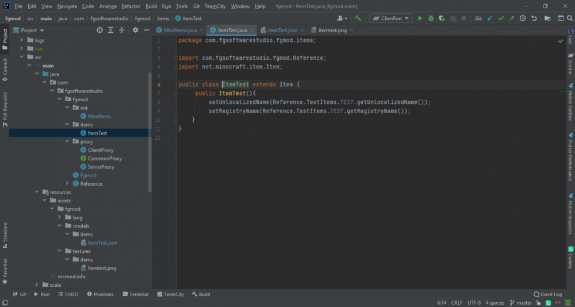Expand the scala folder
The height and width of the screenshot is (307, 575).
[37, 285]
